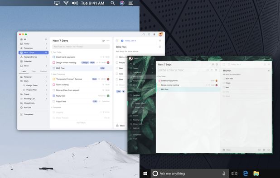Collapse the Completed section in Mac task list
This screenshot has width=280, height=178.
click(52, 108)
